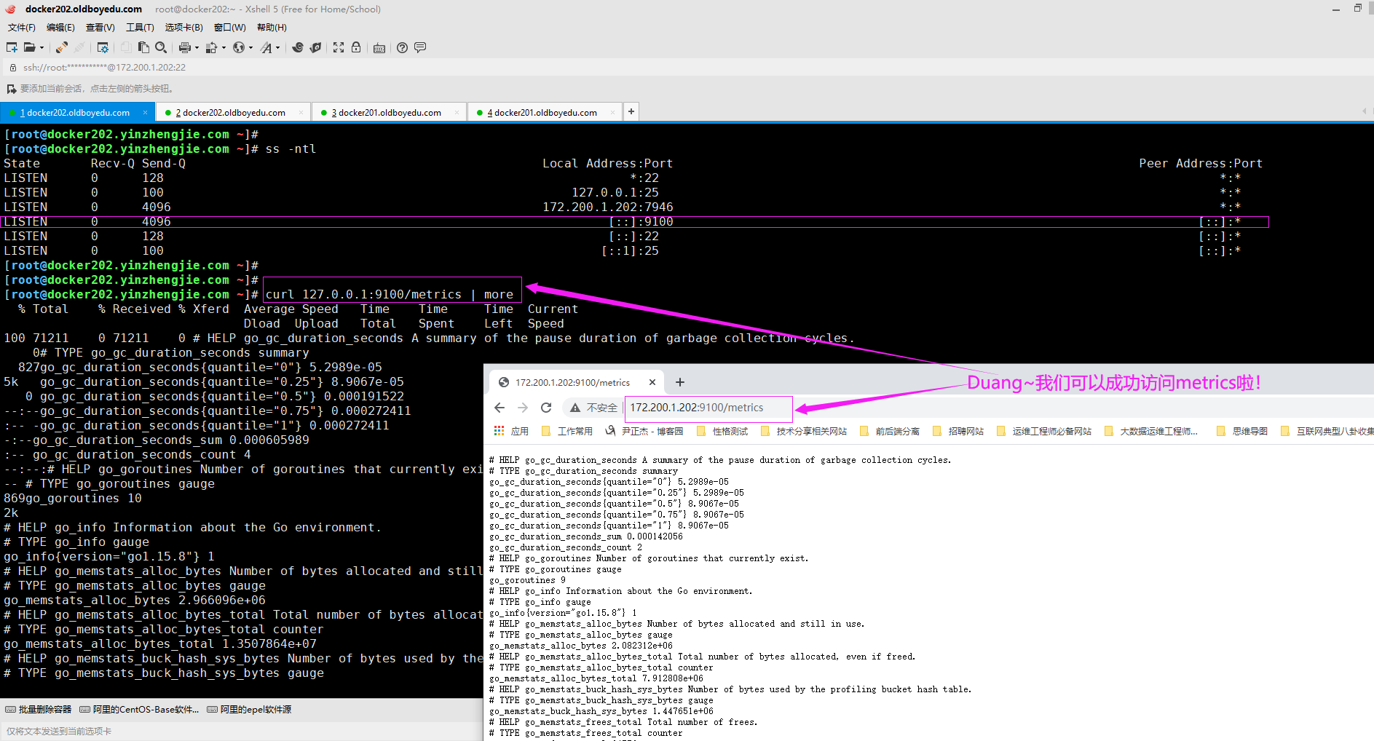Click the Print icon
This screenshot has height=741, width=1374.
[185, 47]
